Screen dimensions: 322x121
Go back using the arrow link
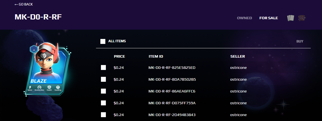[24, 4]
